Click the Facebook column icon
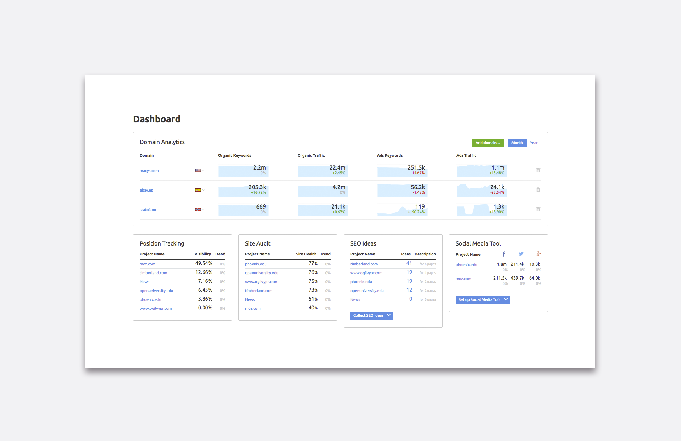The height and width of the screenshot is (441, 681). (x=504, y=254)
